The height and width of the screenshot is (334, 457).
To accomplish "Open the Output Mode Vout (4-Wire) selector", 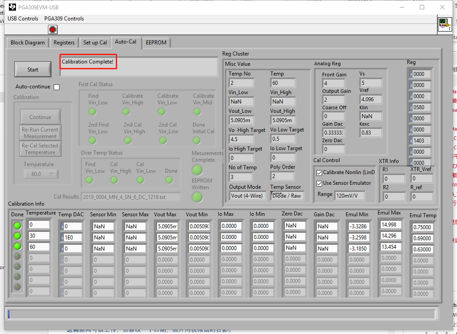I will [x=246, y=195].
